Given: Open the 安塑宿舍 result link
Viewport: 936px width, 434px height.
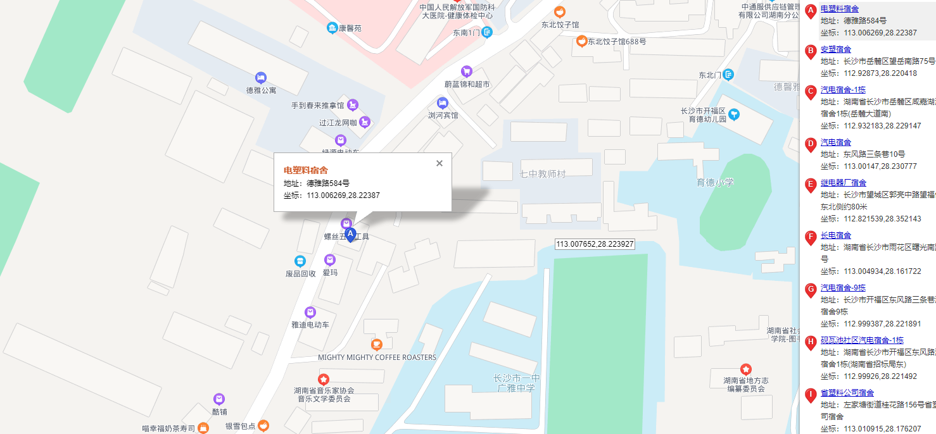Looking at the screenshot, I should coord(836,49).
